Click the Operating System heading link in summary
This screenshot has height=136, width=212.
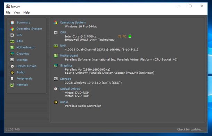tap(73, 23)
